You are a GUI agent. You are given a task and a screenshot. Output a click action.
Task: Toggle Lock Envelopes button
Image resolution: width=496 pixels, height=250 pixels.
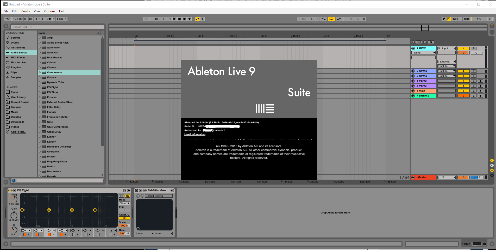click(431, 42)
